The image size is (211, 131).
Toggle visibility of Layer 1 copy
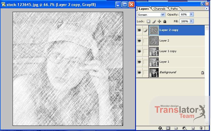click(x=139, y=51)
